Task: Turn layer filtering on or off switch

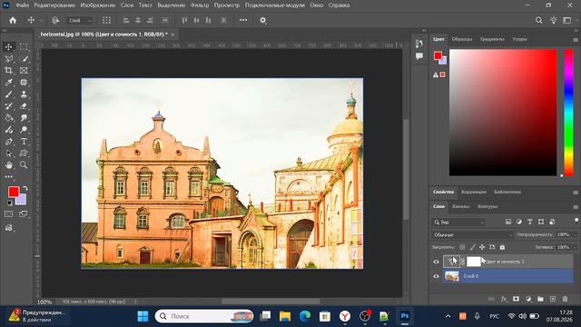Action: coord(576,220)
